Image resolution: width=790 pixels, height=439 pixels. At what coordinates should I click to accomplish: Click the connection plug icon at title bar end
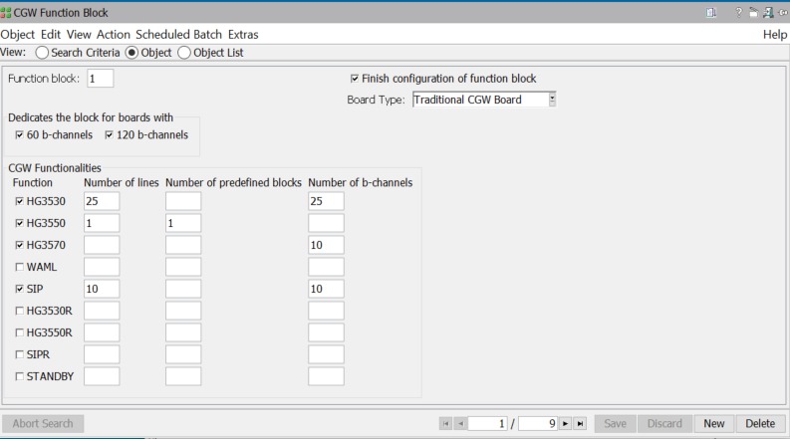coord(783,13)
